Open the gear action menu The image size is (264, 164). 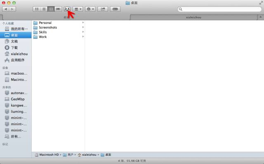point(90,9)
